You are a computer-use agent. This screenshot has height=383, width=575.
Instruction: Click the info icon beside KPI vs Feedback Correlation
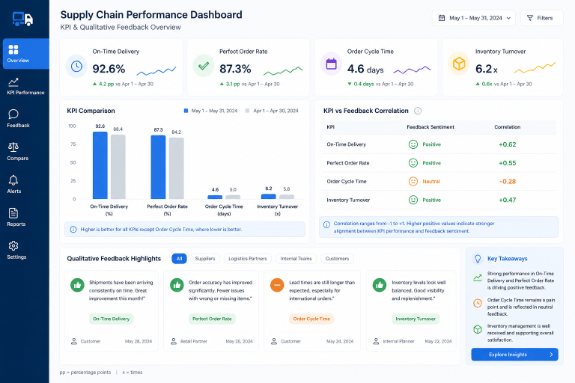[418, 111]
